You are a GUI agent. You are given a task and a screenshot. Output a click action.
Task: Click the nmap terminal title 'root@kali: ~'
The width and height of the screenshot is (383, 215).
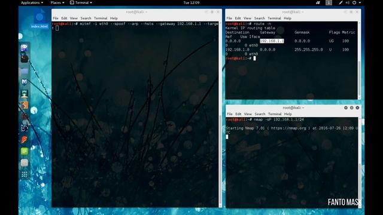pos(293,107)
